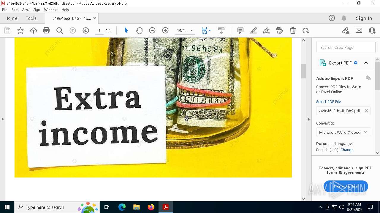Screen dimensions: 380x213
Task: Open the Help menu
Action: coord(65,10)
